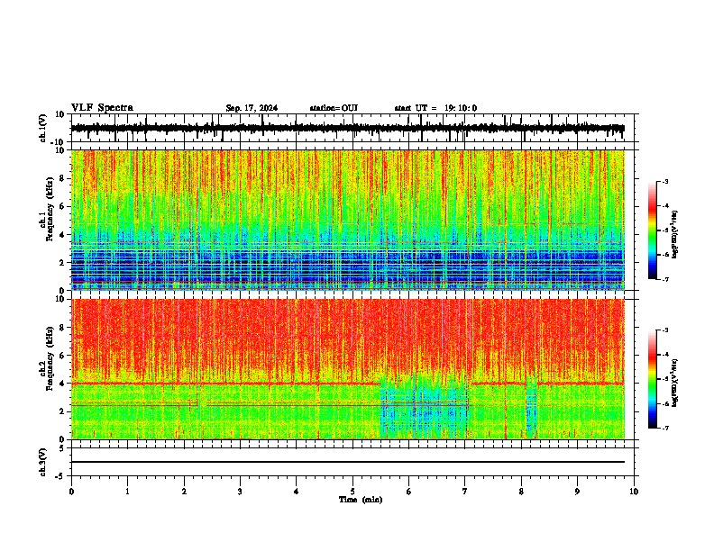Click the blue low-power gap in ch.2 spectrogram
This screenshot has height=551, width=714.
[x=425, y=406]
